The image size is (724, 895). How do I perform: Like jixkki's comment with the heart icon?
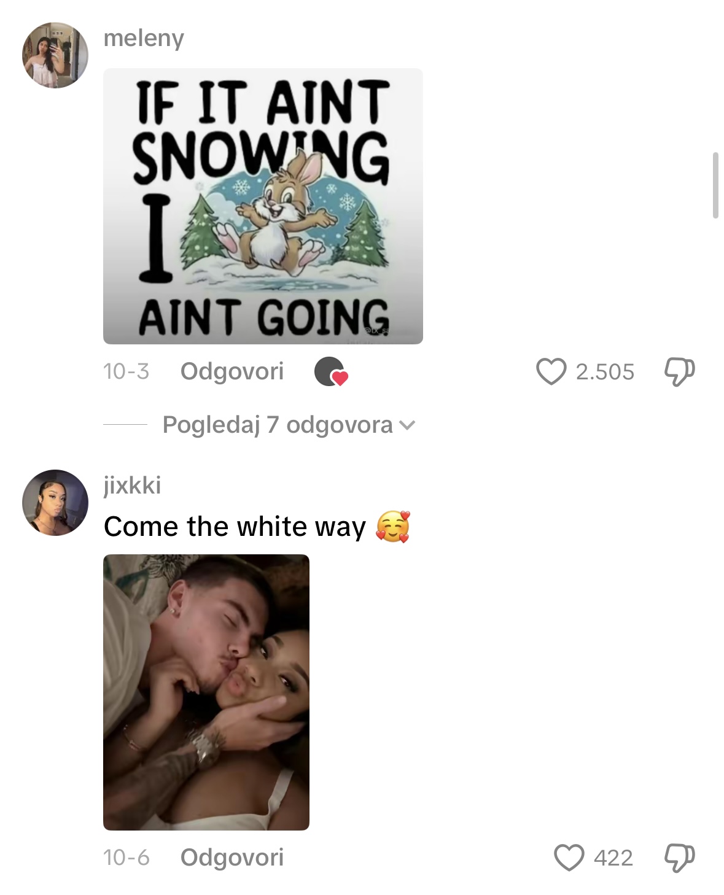[x=569, y=858]
